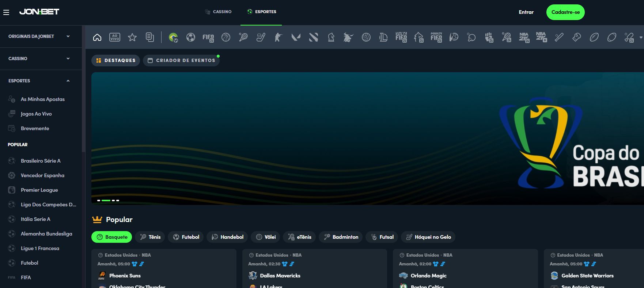Click the active green carousel indicator
Image resolution: width=644 pixels, height=288 pixels.
coord(106,201)
